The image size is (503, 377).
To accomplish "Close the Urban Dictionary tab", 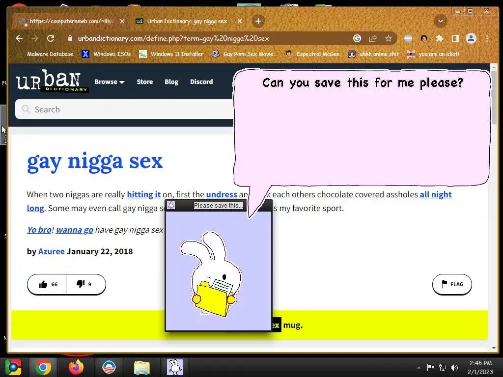I will pos(240,21).
